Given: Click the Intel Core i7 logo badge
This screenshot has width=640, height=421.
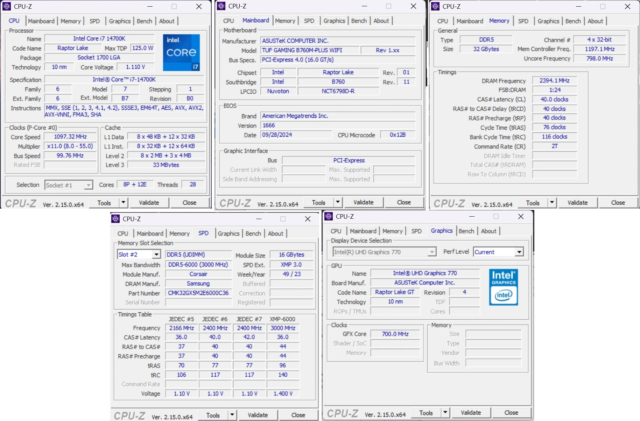Looking at the screenshot, I should [x=181, y=52].
